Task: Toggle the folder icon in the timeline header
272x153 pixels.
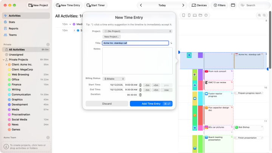Action: tap(200, 15)
